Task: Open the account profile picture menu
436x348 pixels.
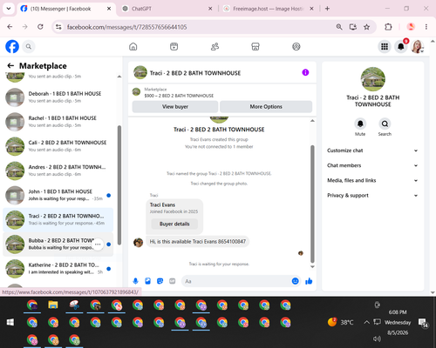Action: tap(417, 46)
